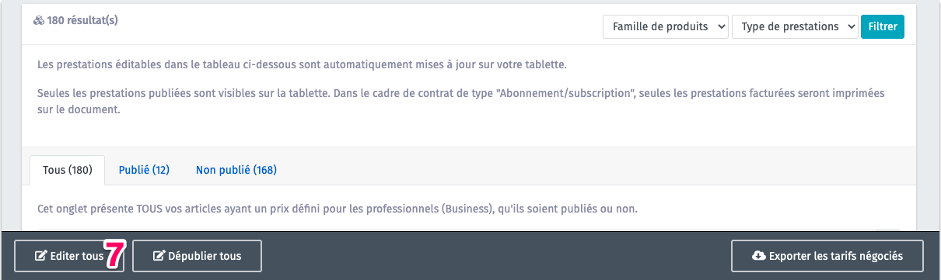
Task: Click the pencil icon in Dépublier tous
Action: 159,256
